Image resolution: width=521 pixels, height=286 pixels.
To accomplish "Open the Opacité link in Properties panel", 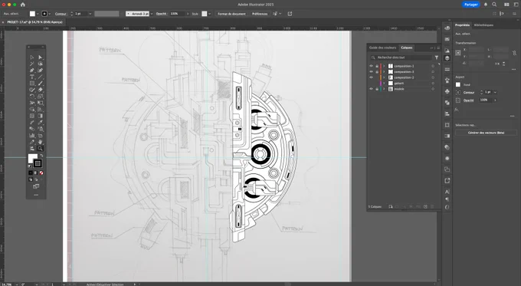I will coord(468,100).
